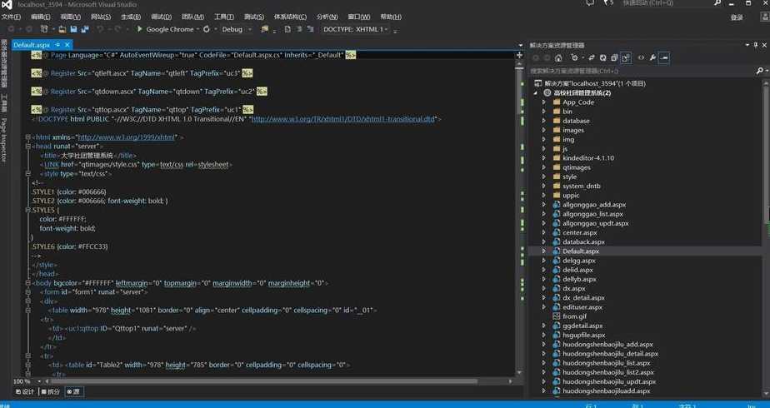Expand the database folder node
The height and width of the screenshot is (408, 770).
point(544,121)
